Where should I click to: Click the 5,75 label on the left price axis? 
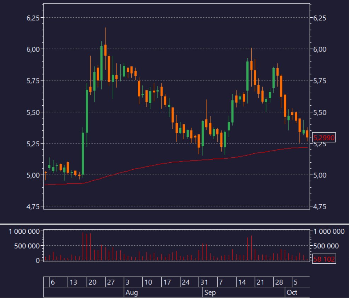coord(33,81)
